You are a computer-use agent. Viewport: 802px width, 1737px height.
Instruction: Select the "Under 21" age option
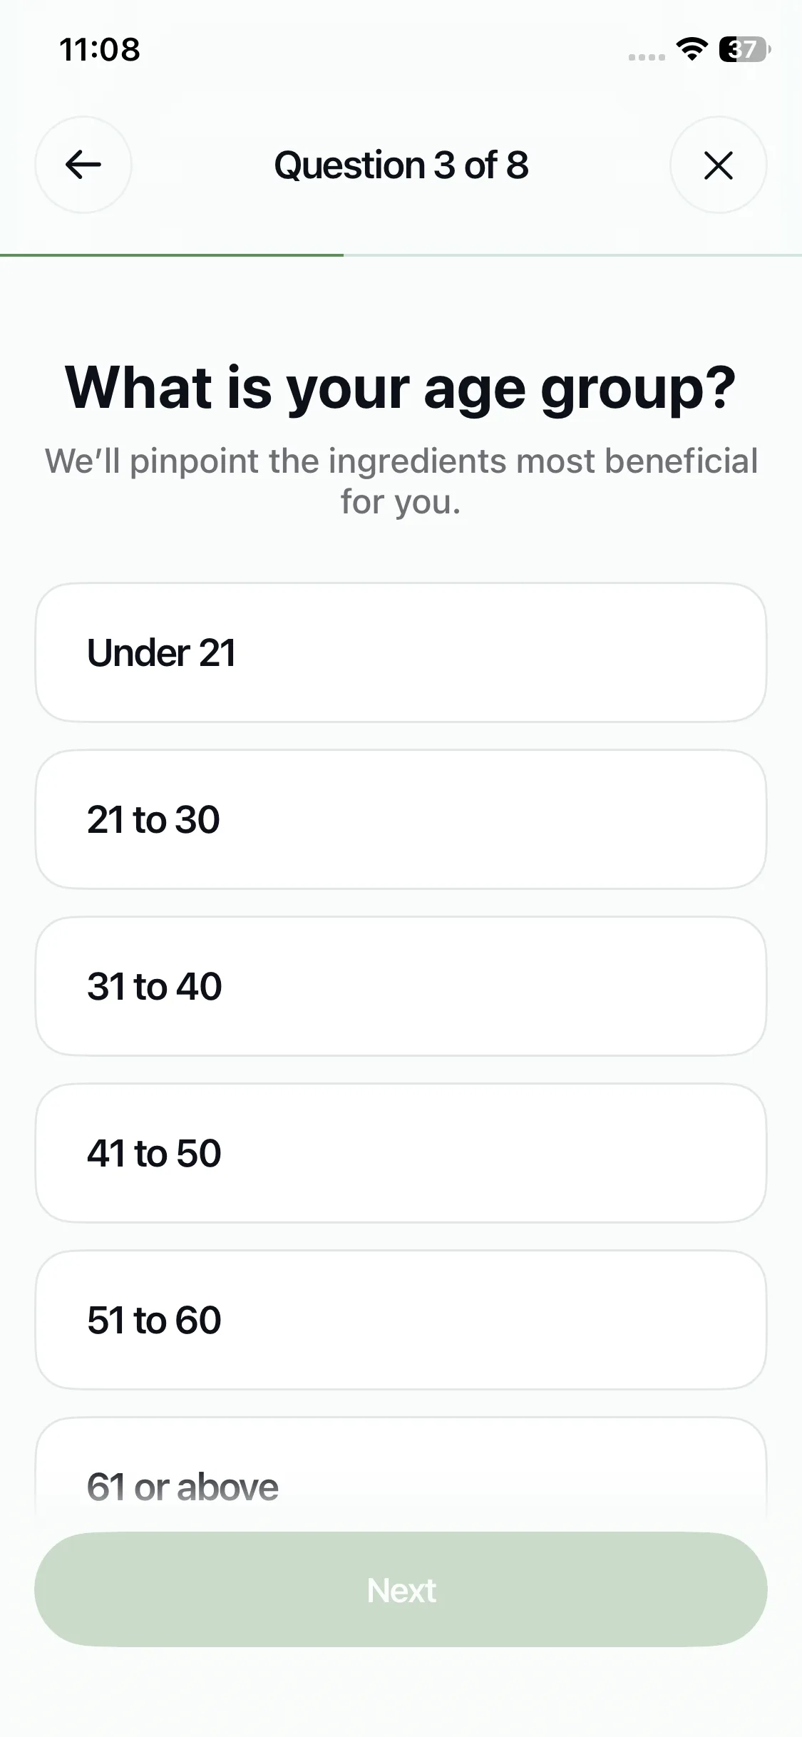click(x=401, y=652)
